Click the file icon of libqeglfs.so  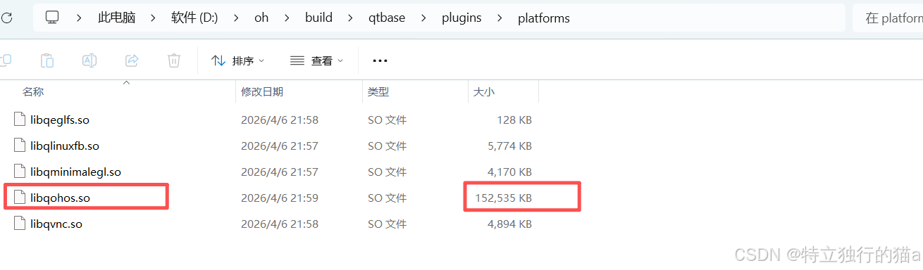point(19,120)
